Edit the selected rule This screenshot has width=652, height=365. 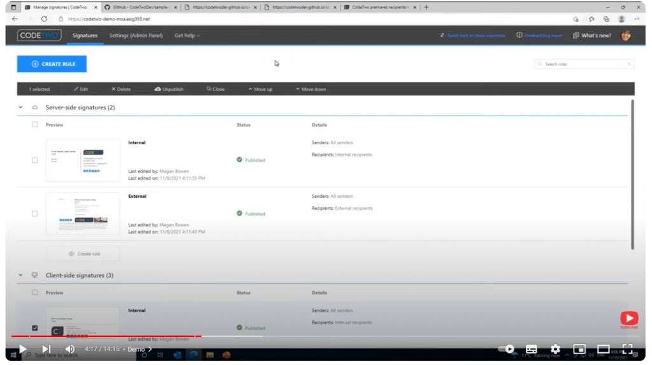tap(81, 89)
